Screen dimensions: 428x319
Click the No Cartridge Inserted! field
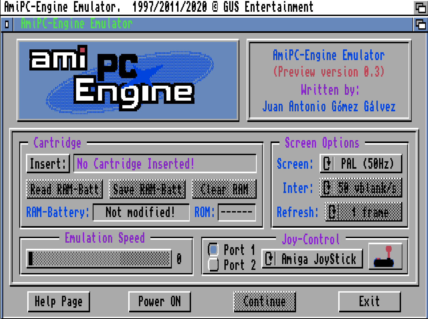point(165,163)
